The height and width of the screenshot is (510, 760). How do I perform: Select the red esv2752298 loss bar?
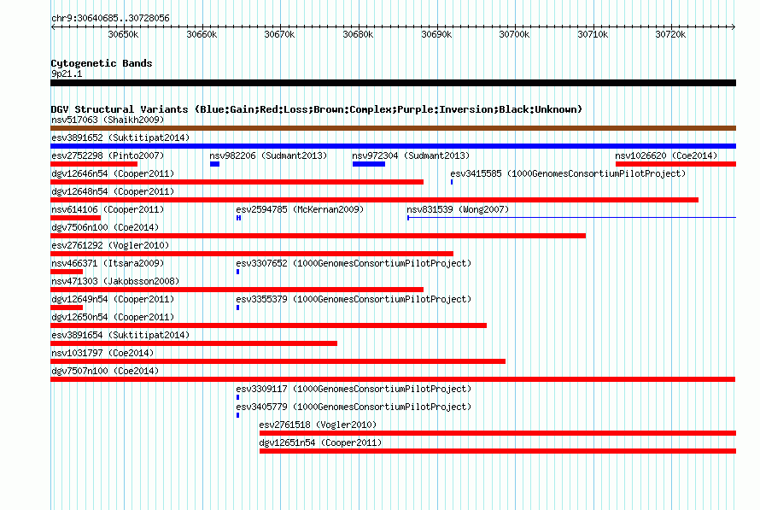[94, 164]
